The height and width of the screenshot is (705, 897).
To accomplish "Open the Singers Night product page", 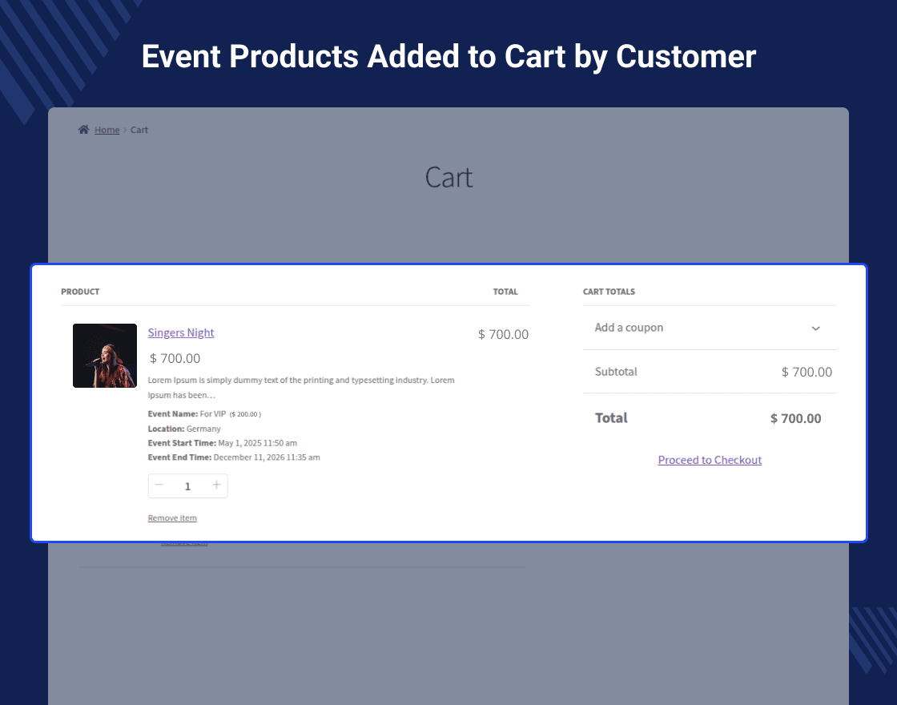I will 180,332.
